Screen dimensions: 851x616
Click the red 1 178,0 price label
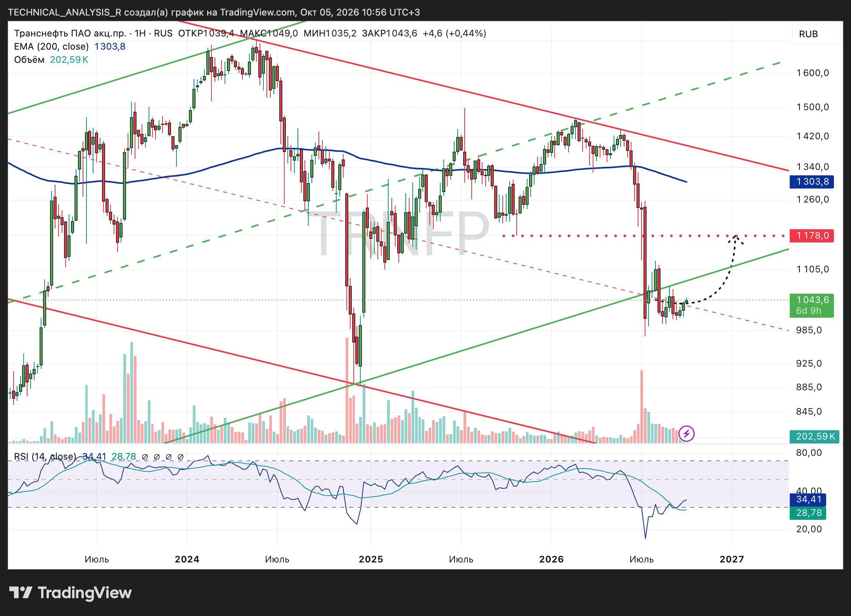click(812, 235)
